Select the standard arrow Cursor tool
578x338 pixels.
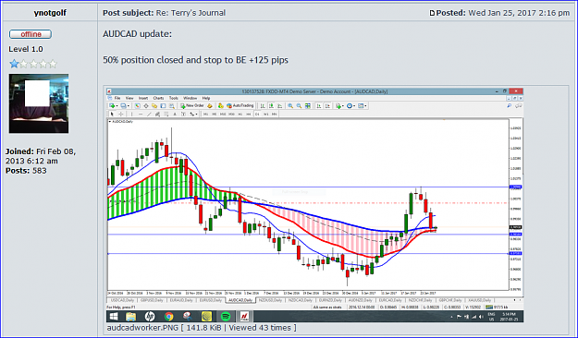pyautogui.click(x=112, y=115)
